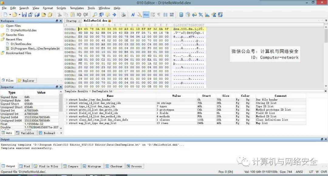This screenshot has width=328, height=176.
Task: Select D:\HelloWorld.dex in Open Files
Action: (x=24, y=30)
